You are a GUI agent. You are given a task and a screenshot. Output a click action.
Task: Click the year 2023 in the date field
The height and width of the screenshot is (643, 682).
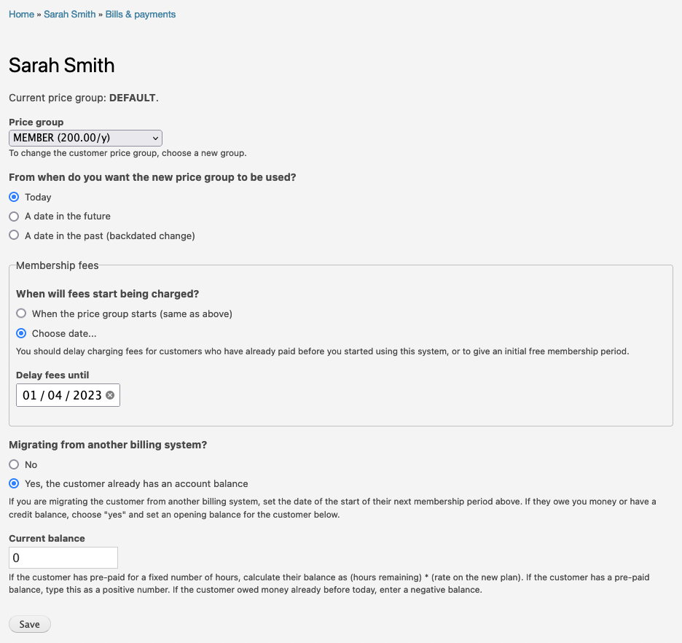[87, 395]
